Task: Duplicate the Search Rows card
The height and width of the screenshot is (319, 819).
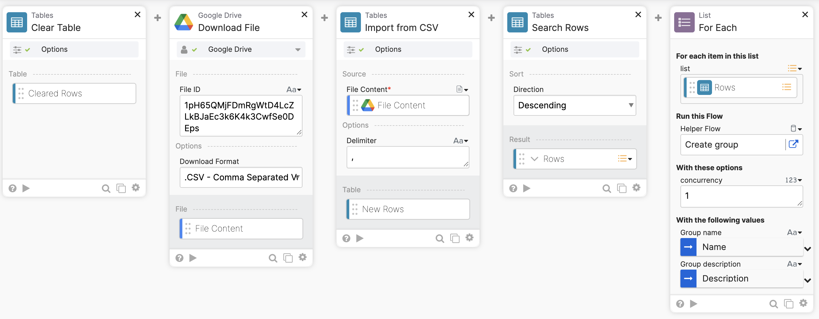Action: point(621,188)
